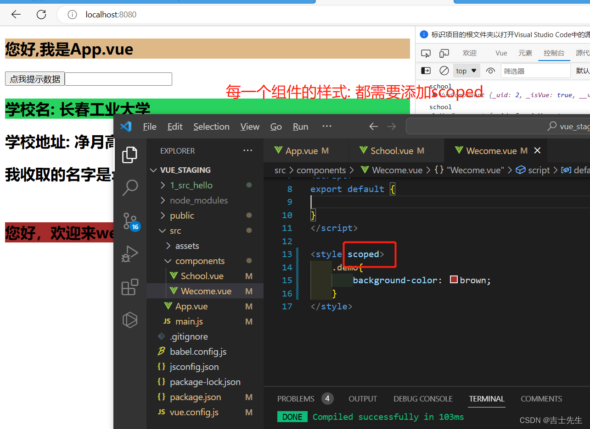
Task: Expand the public folder
Action: click(x=205, y=215)
